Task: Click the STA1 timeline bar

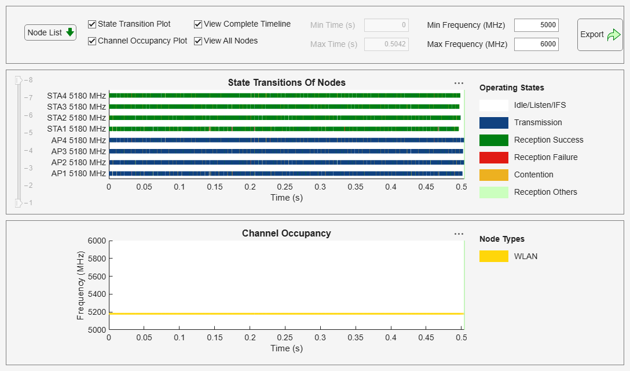Action: [x=284, y=129]
